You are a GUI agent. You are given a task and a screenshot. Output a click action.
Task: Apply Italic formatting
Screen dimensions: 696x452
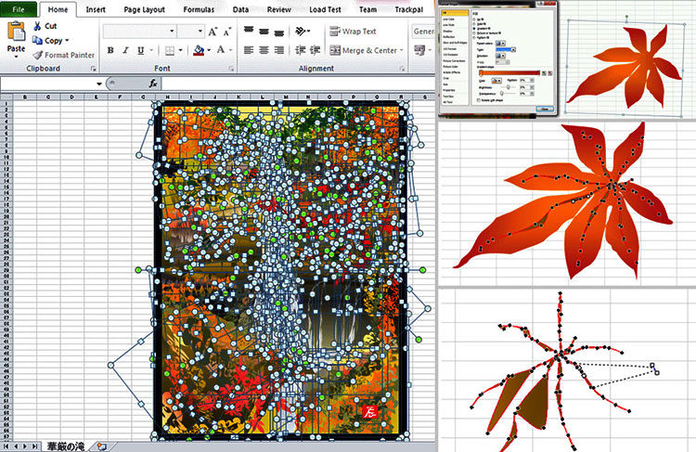coord(125,50)
